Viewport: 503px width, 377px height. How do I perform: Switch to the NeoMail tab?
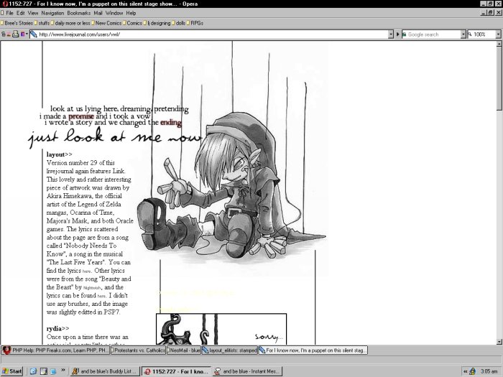coord(183,350)
